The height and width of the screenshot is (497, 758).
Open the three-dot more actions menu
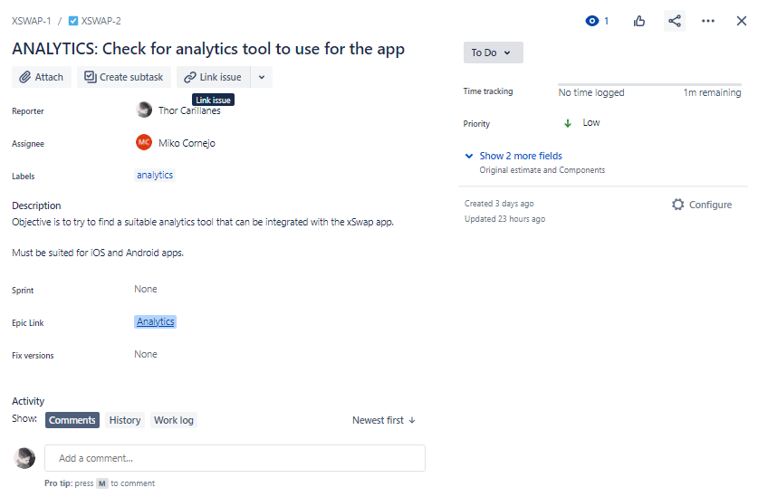click(x=707, y=21)
